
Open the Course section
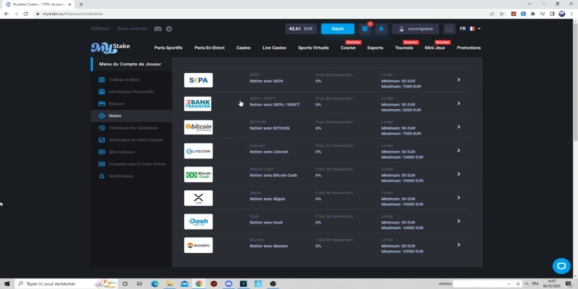[x=348, y=48]
